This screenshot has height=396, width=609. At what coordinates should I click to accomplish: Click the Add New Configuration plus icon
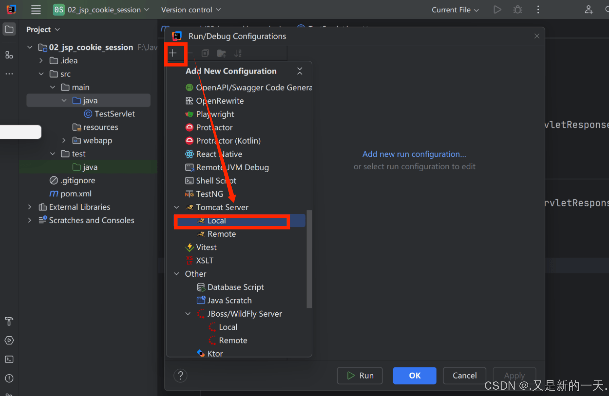[x=173, y=53]
